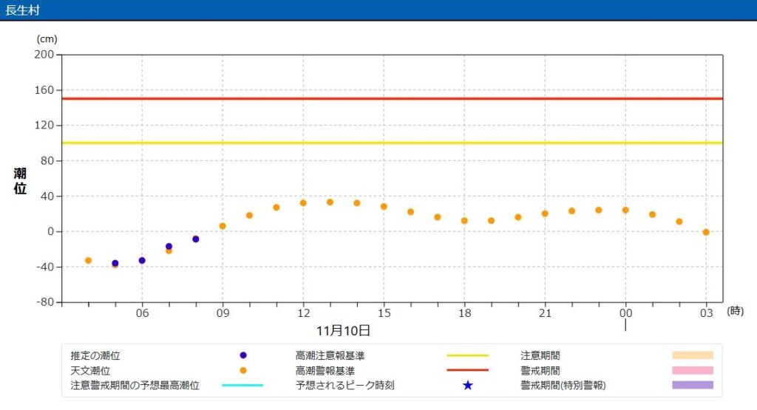Select the orange tide point at 20時
The height and width of the screenshot is (410, 757).
(x=518, y=217)
